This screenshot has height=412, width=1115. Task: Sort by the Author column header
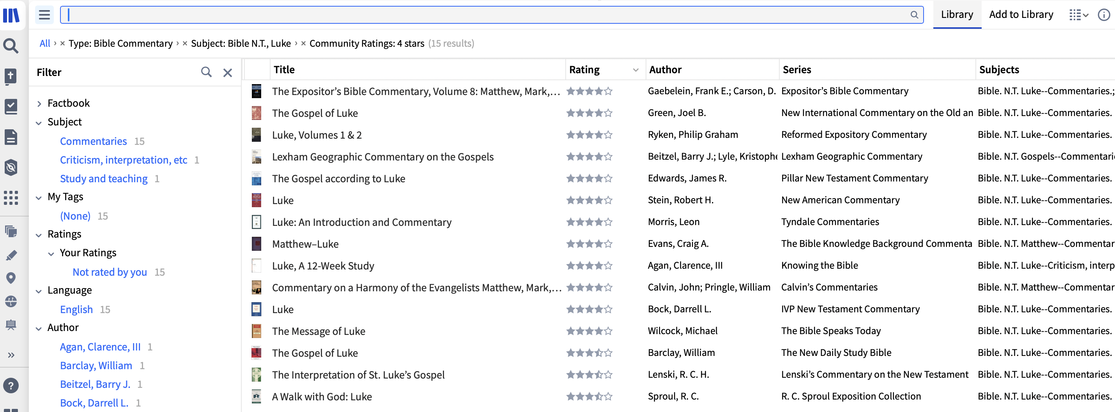(665, 70)
